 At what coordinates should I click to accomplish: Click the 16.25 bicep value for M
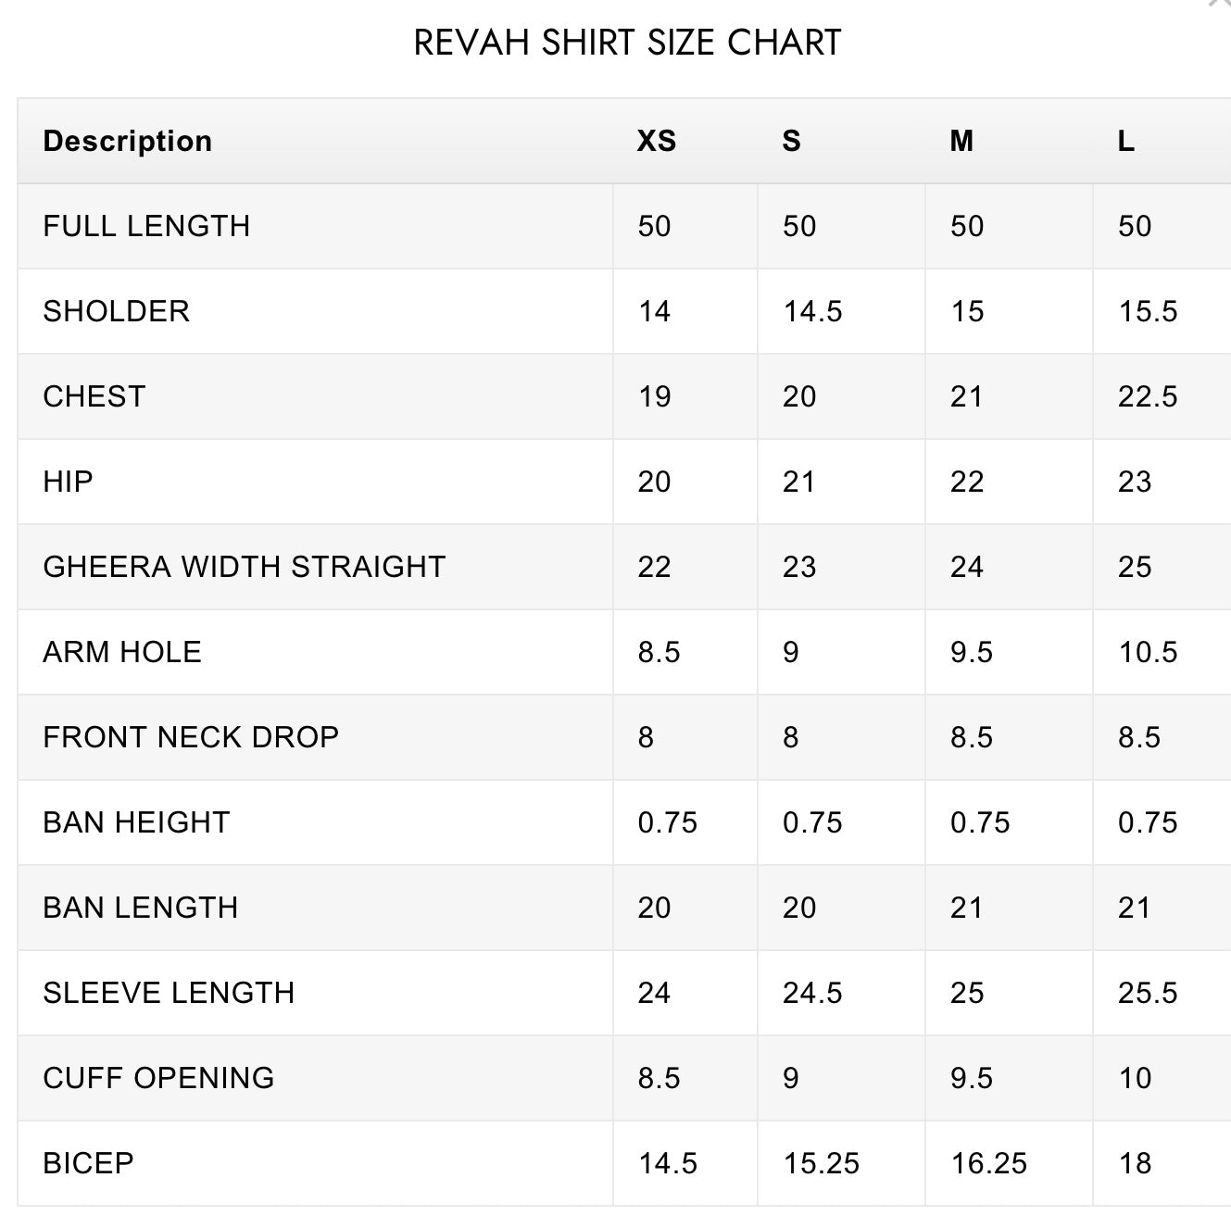(x=988, y=1163)
